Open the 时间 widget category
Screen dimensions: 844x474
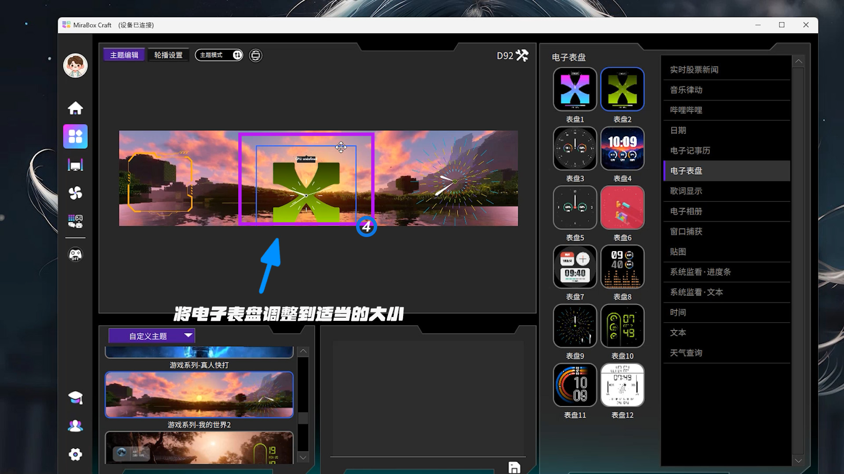click(x=727, y=312)
